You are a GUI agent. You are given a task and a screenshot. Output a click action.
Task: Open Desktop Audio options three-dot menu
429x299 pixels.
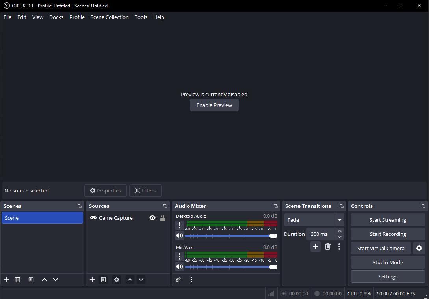point(180,225)
